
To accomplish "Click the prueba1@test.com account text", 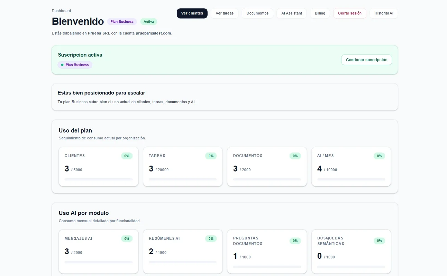I will pyautogui.click(x=153, y=33).
